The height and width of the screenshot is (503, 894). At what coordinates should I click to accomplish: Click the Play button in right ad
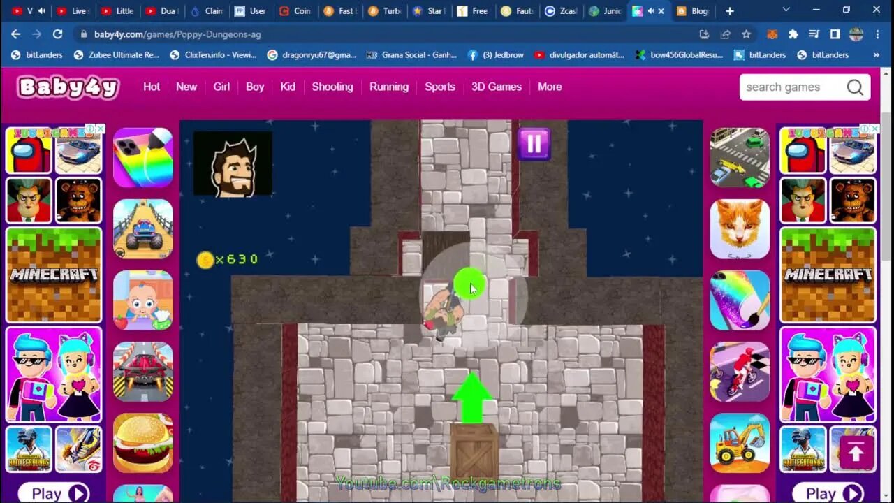click(828, 493)
